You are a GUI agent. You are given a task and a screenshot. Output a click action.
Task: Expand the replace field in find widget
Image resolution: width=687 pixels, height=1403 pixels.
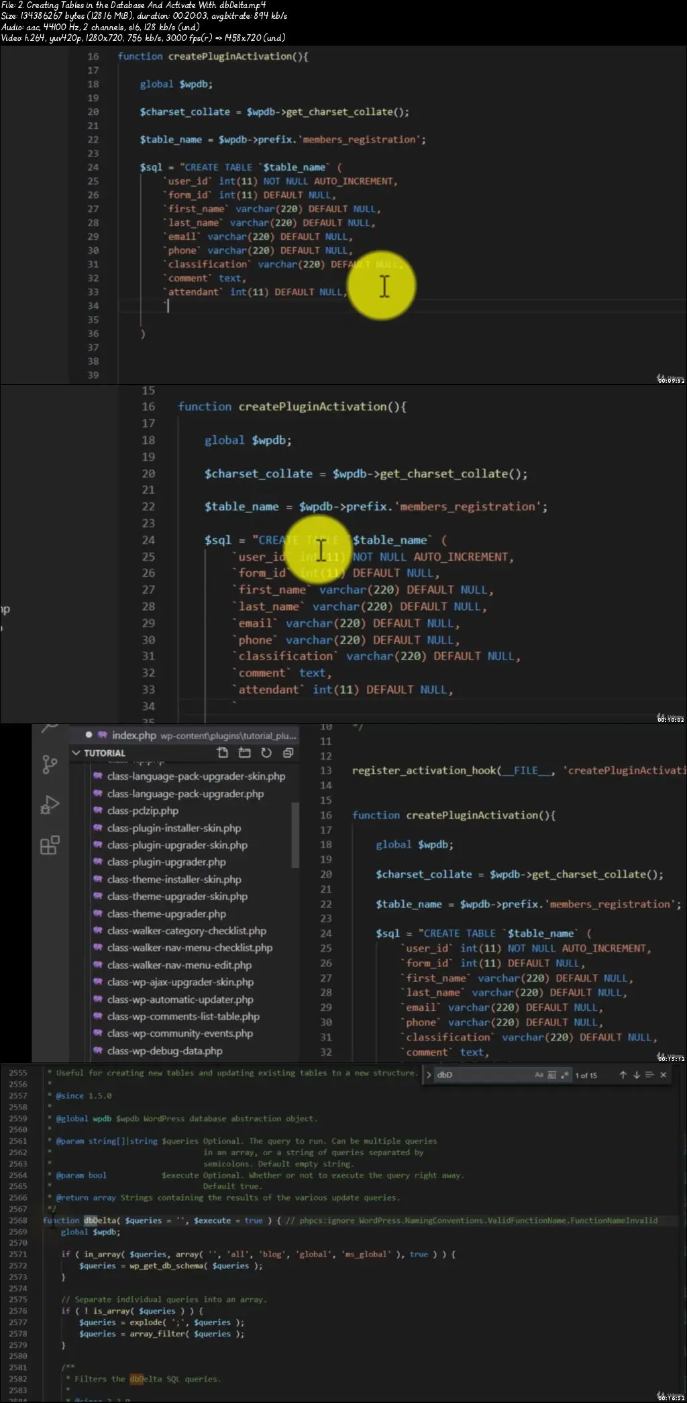(x=429, y=1075)
